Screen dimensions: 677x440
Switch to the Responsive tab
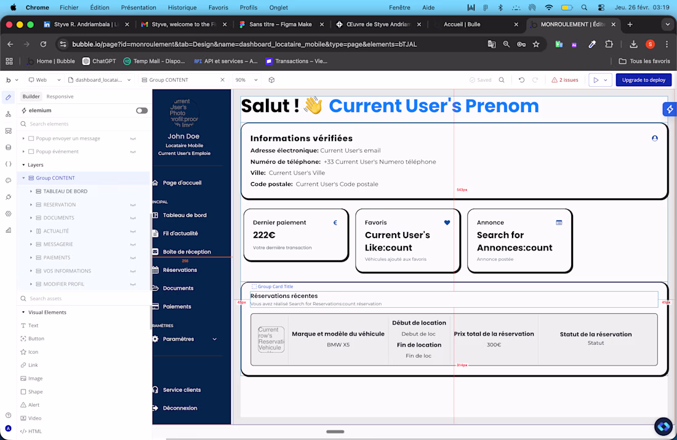tap(60, 96)
